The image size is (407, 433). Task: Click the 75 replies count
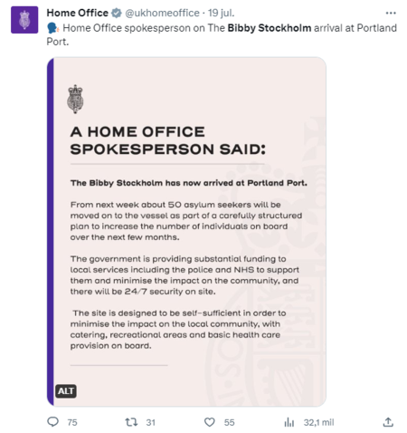point(72,422)
